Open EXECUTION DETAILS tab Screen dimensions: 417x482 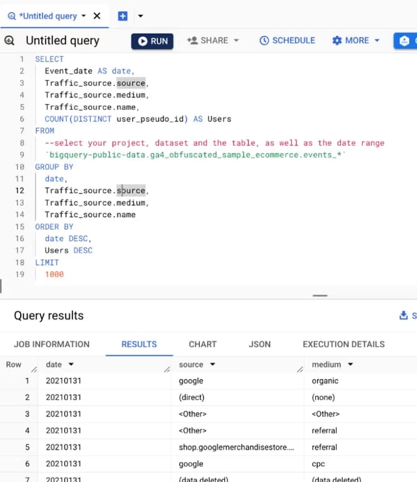point(344,345)
